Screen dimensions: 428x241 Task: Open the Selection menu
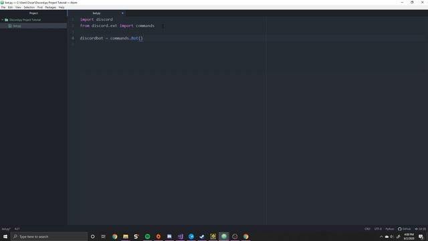29,7
